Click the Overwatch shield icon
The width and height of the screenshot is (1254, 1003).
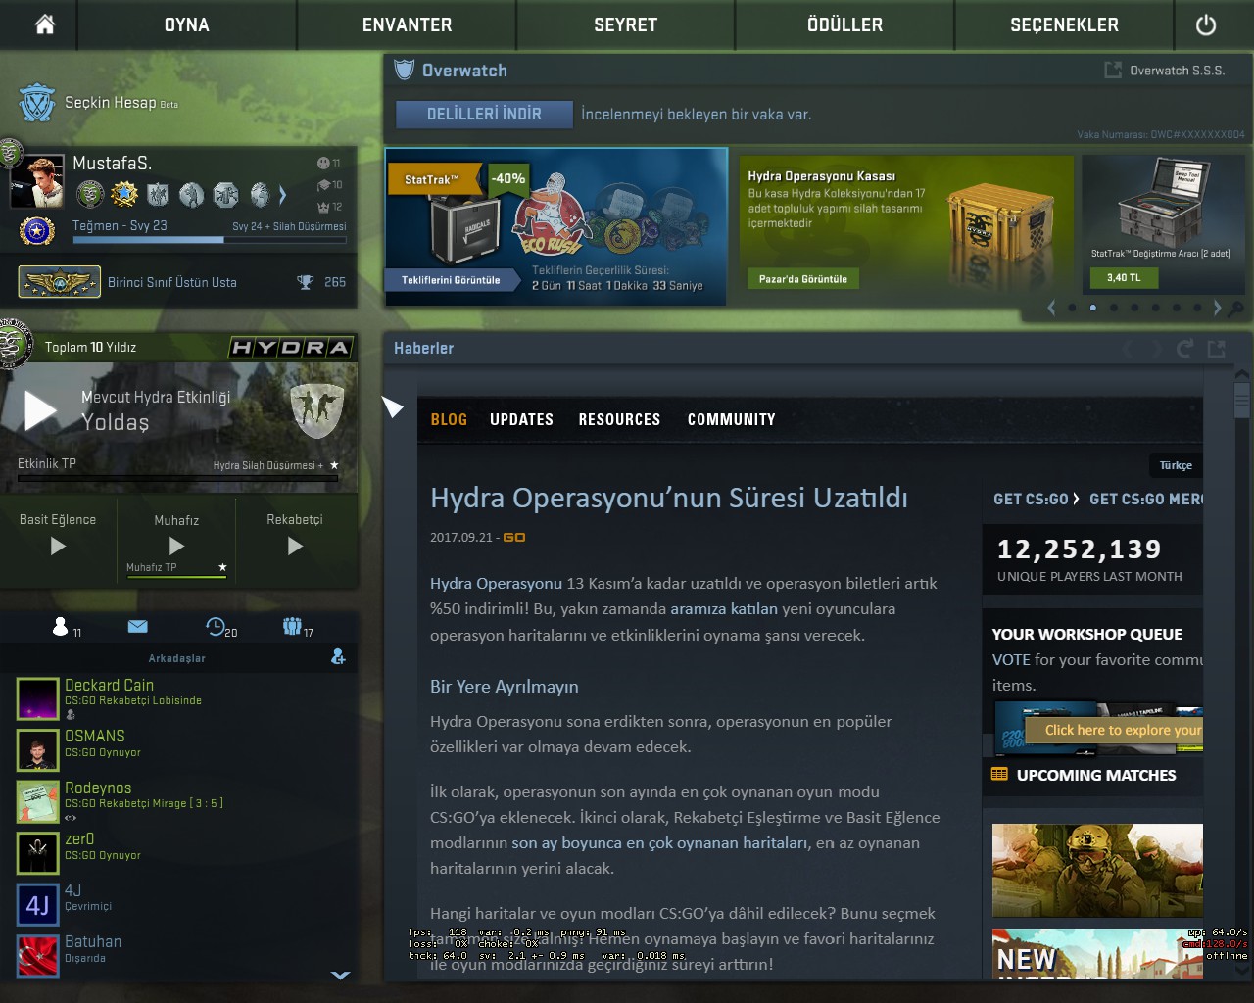pos(404,71)
